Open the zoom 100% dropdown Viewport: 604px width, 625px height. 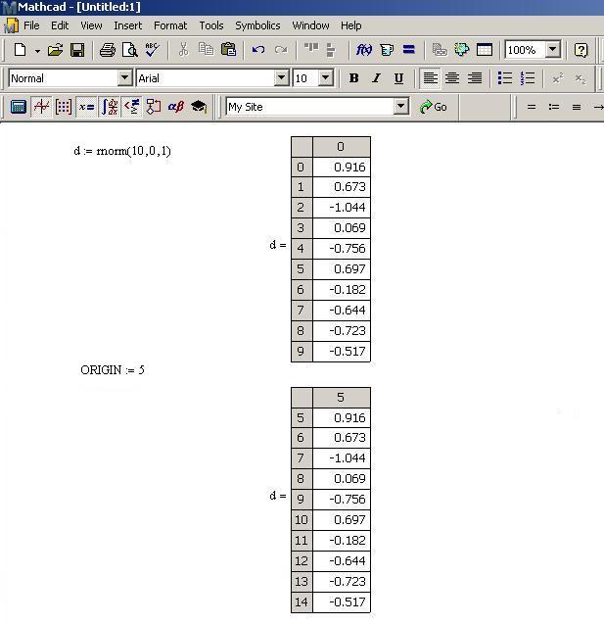click(x=552, y=50)
